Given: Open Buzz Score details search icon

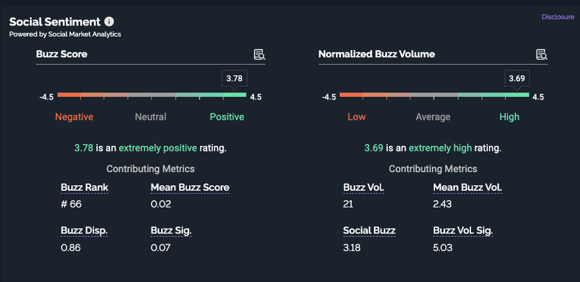Looking at the screenshot, I should point(260,55).
